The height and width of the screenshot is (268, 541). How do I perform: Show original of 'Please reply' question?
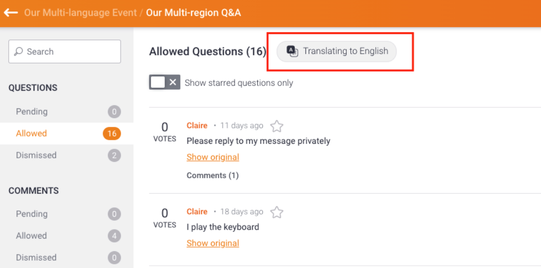(213, 157)
